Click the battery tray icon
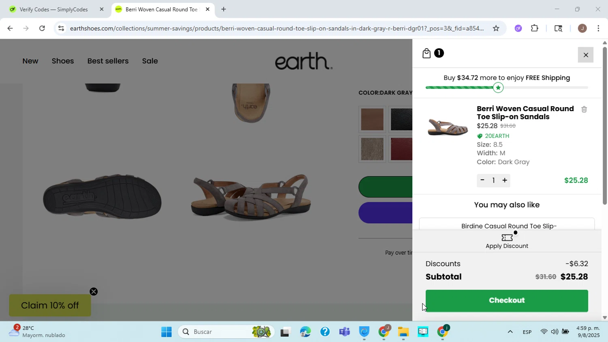 click(565, 332)
